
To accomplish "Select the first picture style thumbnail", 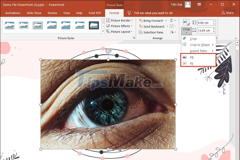I will 10,25.
